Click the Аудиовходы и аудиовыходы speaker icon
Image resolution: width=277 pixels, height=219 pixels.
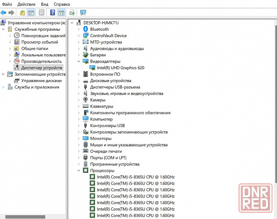coord(86,48)
